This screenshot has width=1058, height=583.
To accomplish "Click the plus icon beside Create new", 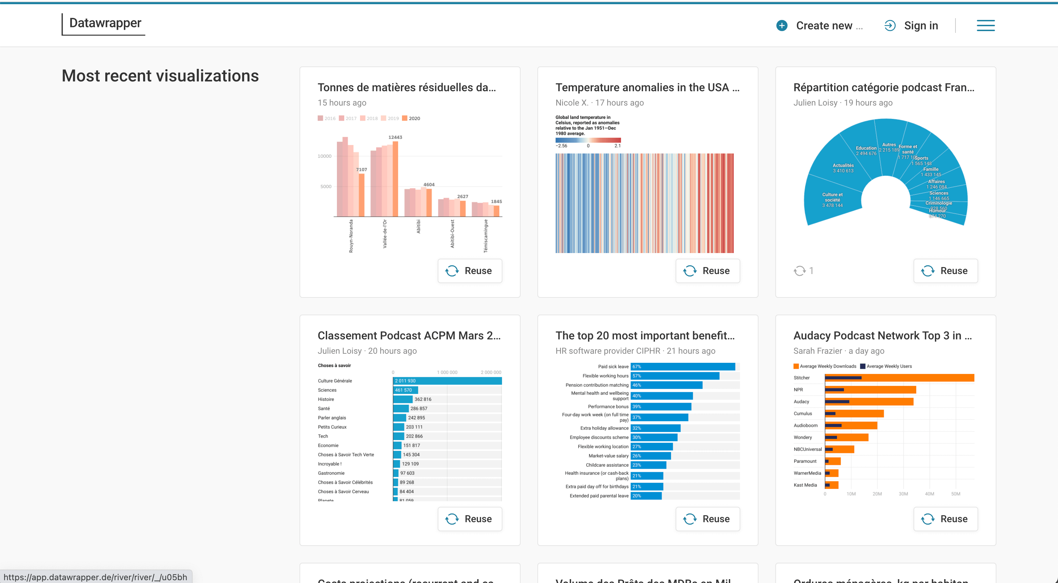I will 782,26.
